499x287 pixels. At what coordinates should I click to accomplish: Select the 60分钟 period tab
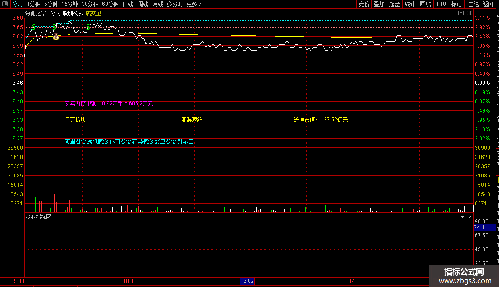[110, 4]
